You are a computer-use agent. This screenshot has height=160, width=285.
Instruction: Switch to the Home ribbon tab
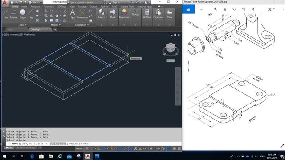click(15, 7)
